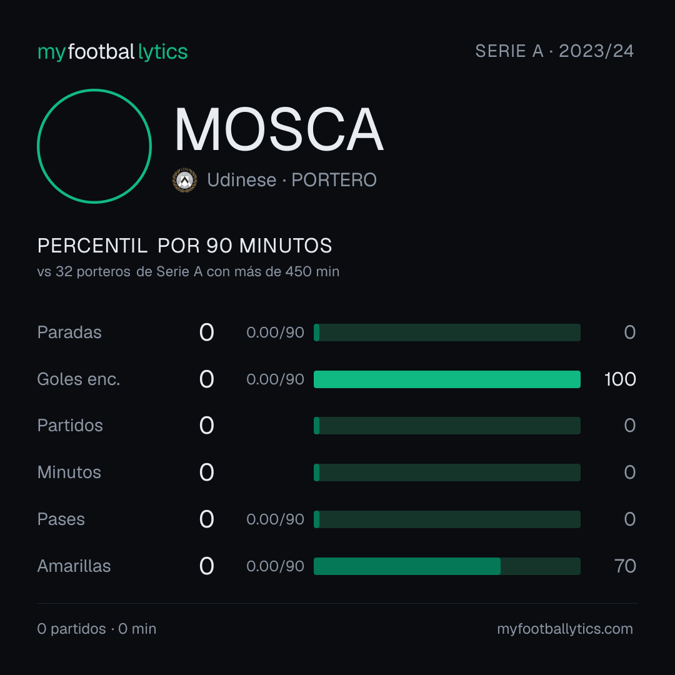The image size is (675, 675).
Task: Click the Udinese · PORTERO subtitle text
Action: coord(292,180)
